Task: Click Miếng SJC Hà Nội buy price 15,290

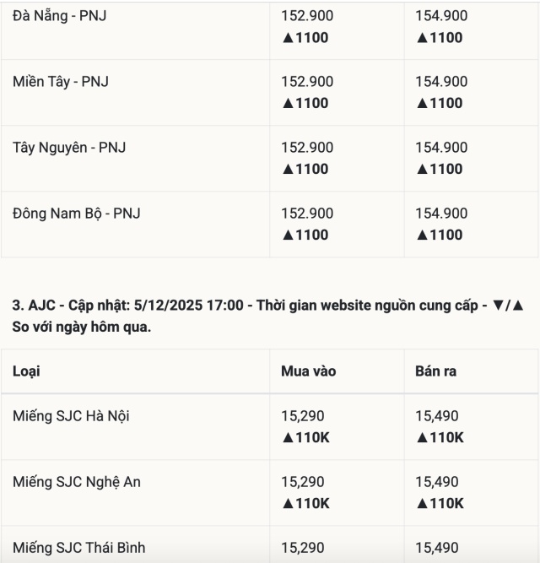Action: pyautogui.click(x=302, y=416)
